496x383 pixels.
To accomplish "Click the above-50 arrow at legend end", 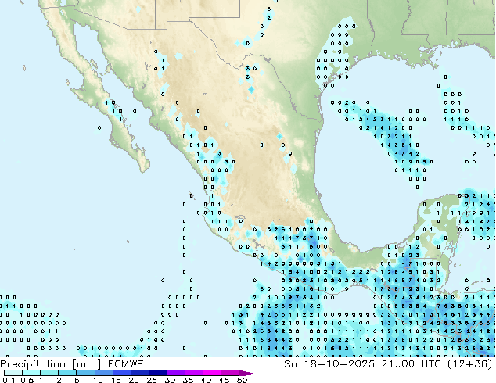I will (x=248, y=373).
